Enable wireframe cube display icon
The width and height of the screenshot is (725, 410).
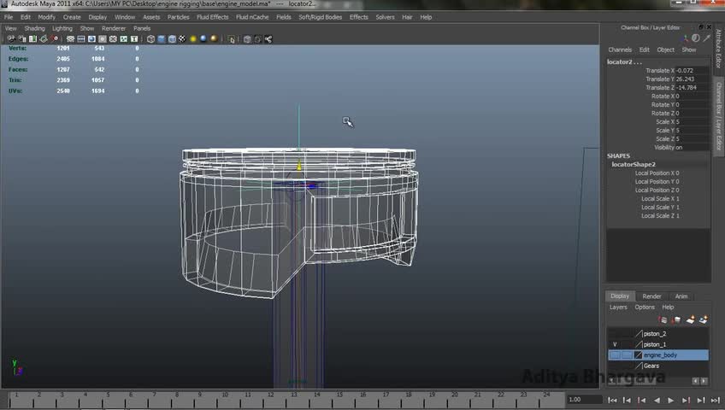point(150,38)
